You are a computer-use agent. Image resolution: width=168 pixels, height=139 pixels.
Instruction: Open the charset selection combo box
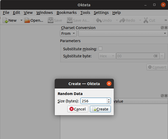pyautogui.click(x=123, y=34)
